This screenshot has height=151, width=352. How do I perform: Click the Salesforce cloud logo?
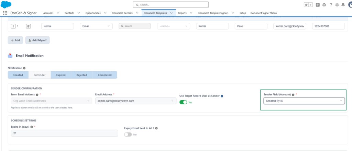click(x=6, y=4)
